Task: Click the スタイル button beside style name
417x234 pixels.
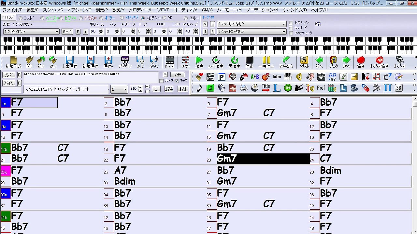Action: pyautogui.click(x=8, y=83)
